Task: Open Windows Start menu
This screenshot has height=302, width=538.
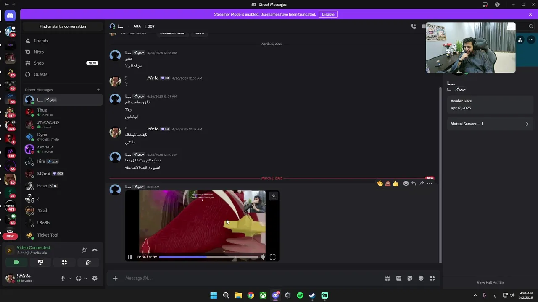Action: coord(214,295)
